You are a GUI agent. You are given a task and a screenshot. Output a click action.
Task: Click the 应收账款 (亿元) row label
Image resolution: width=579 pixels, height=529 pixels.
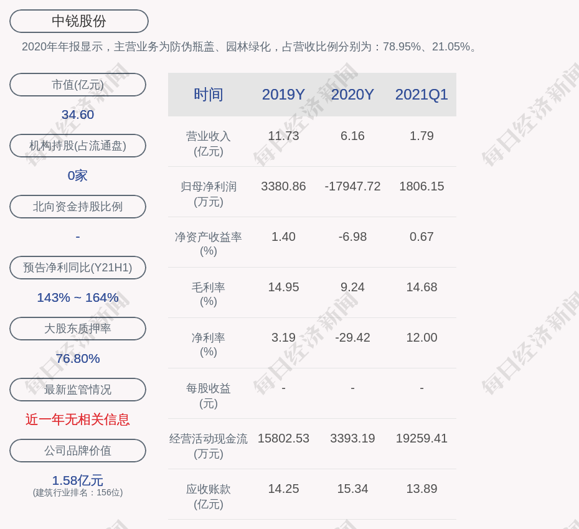pos(209,496)
